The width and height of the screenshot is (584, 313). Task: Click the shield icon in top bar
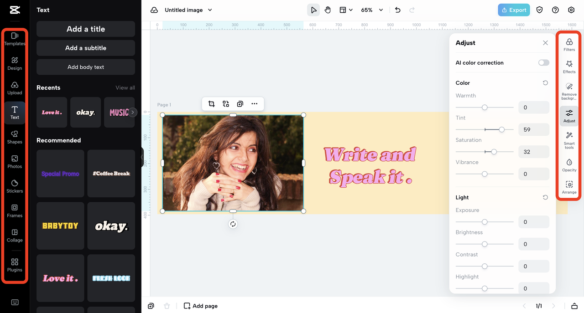click(x=539, y=10)
